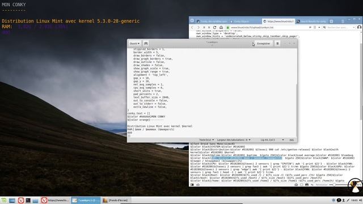The width and height of the screenshot is (363, 204).
Task: Go forward in the browser
Action: (198, 27)
